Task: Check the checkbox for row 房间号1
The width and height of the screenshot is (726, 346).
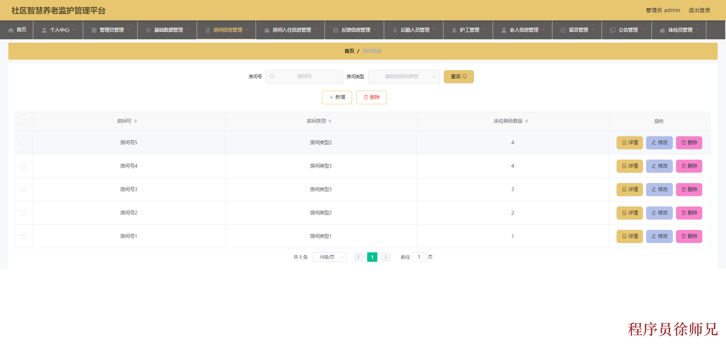Action: point(23,236)
